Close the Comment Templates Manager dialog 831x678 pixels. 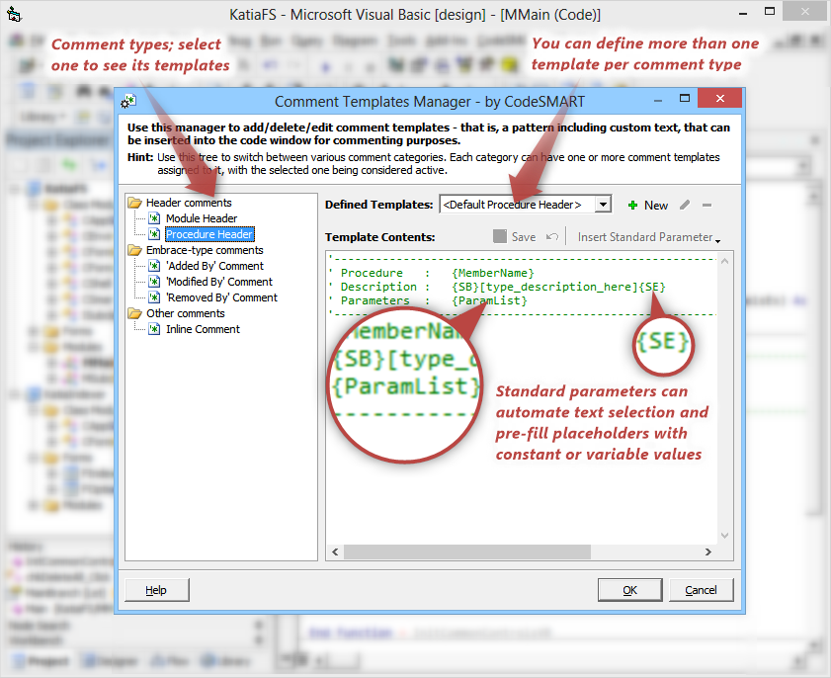pos(719,98)
